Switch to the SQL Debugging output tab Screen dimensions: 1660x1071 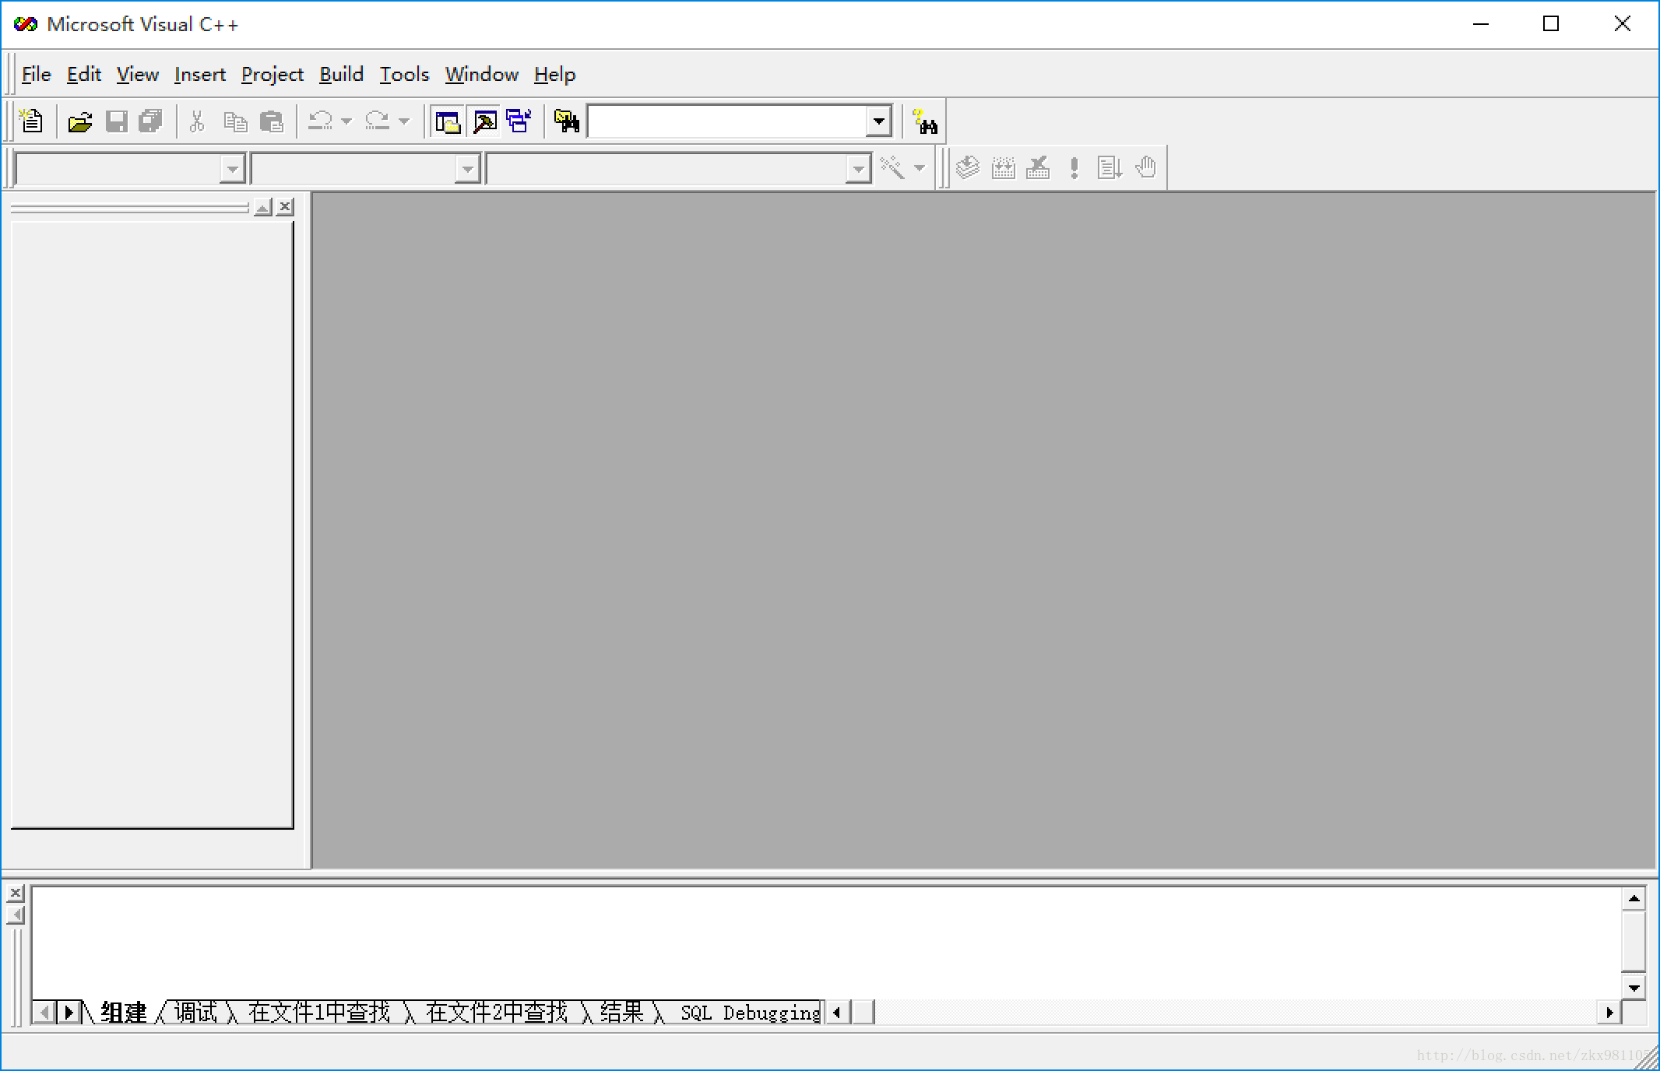tap(747, 1013)
